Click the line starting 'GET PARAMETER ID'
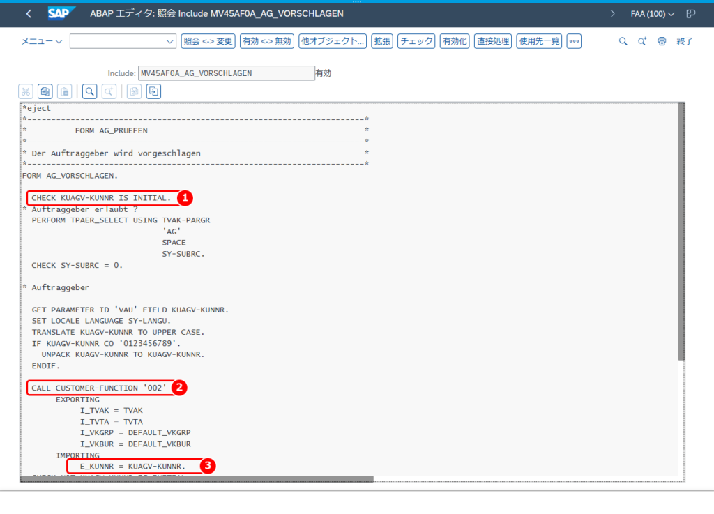The width and height of the screenshot is (714, 514). tap(130, 310)
